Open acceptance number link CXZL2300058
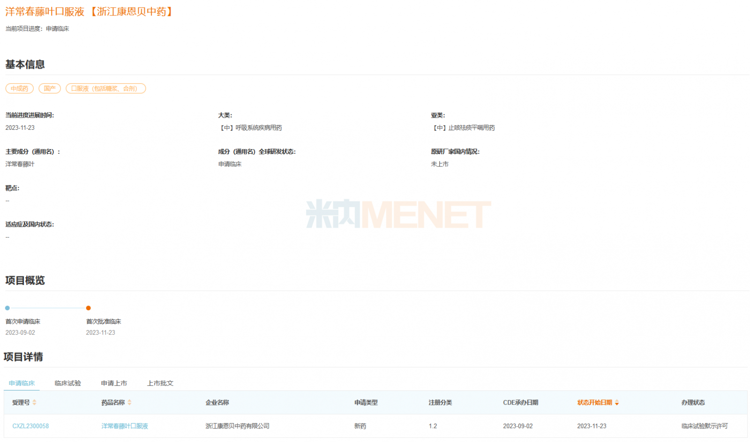The height and width of the screenshot is (442, 750). click(30, 426)
